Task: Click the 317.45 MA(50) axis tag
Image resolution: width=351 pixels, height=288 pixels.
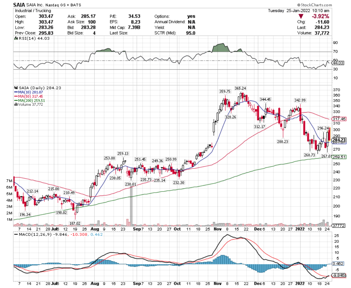Action: 339,119
